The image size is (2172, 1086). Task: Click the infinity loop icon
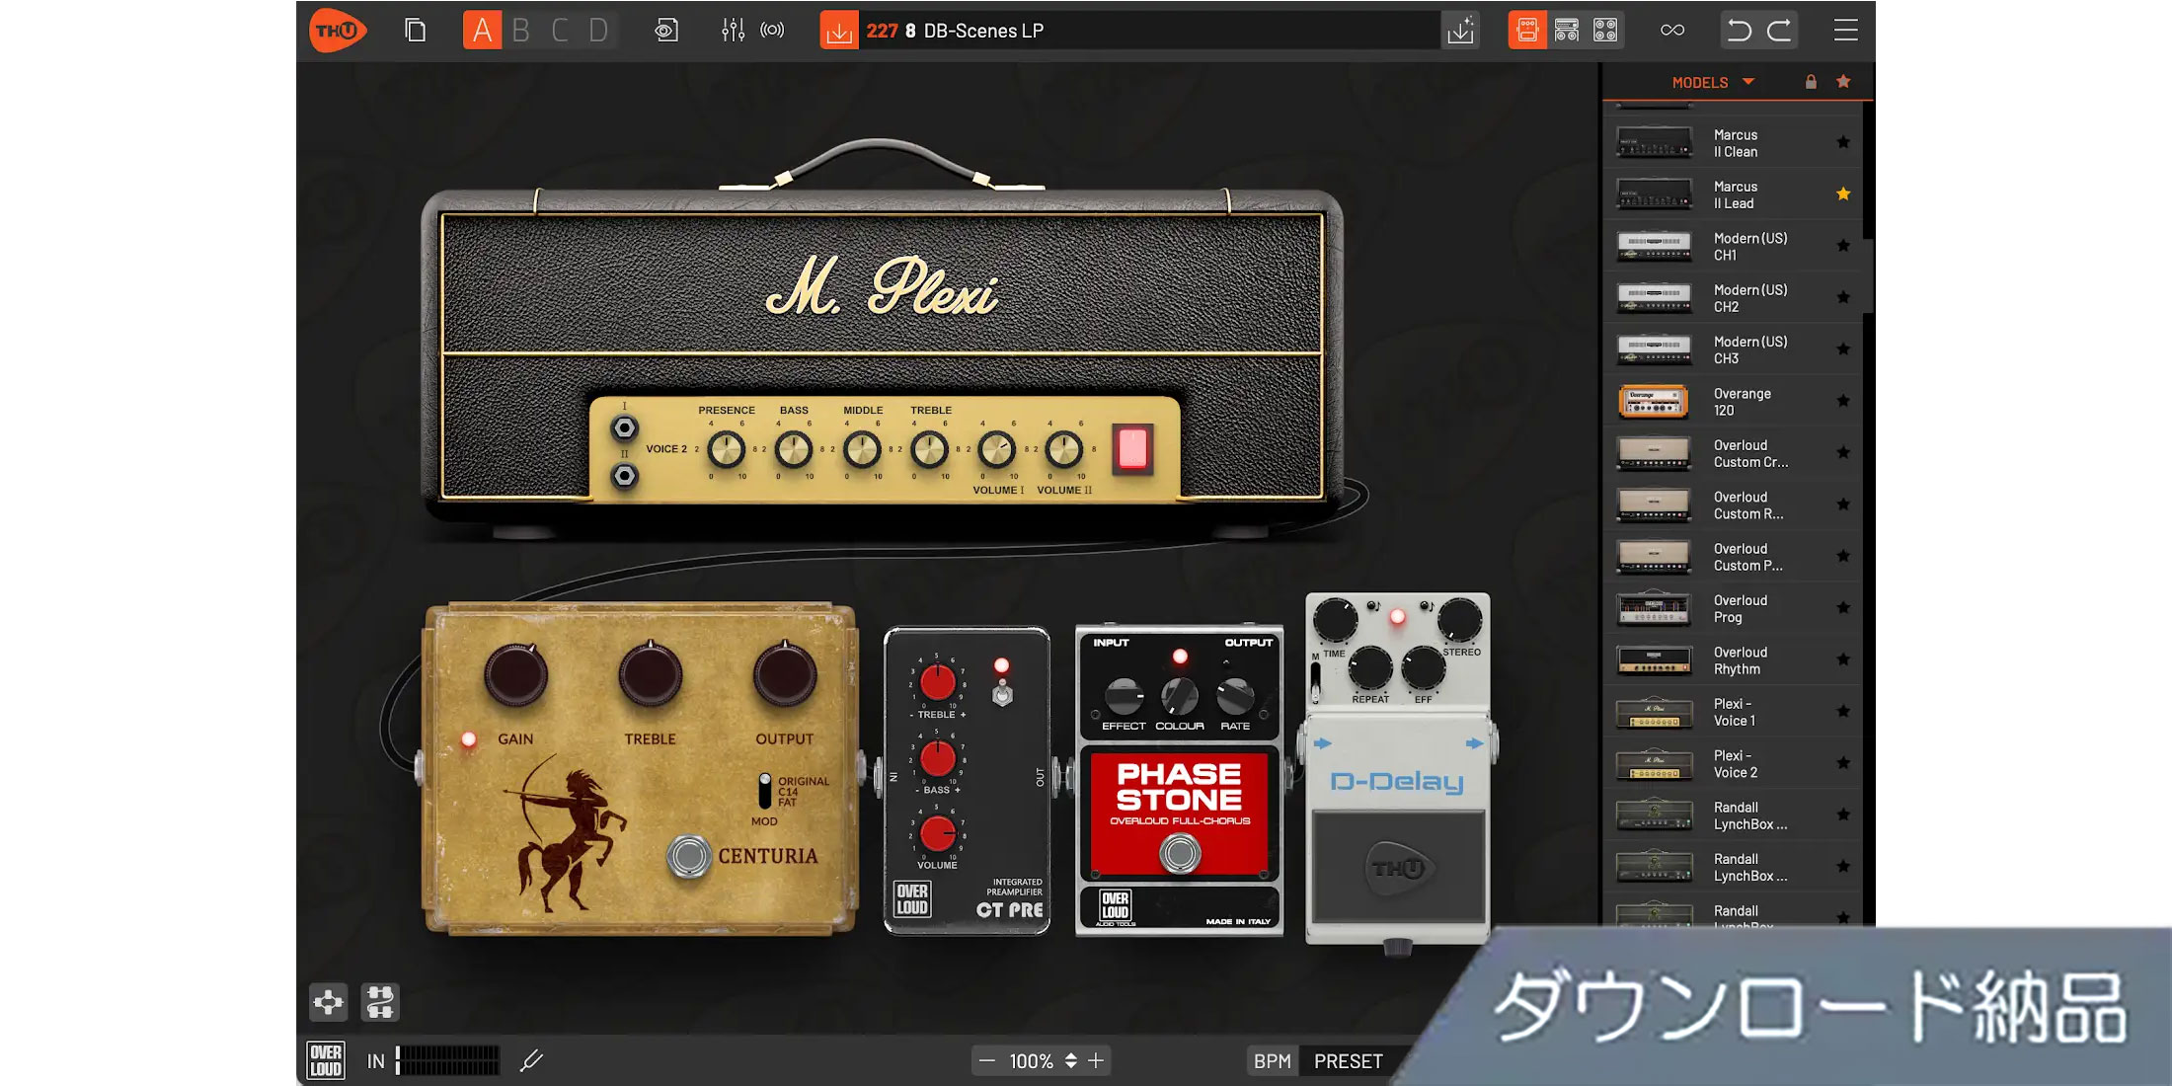1672,31
